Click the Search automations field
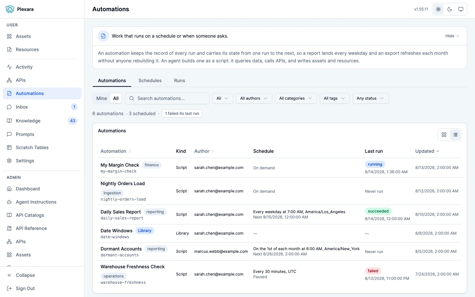 167,98
